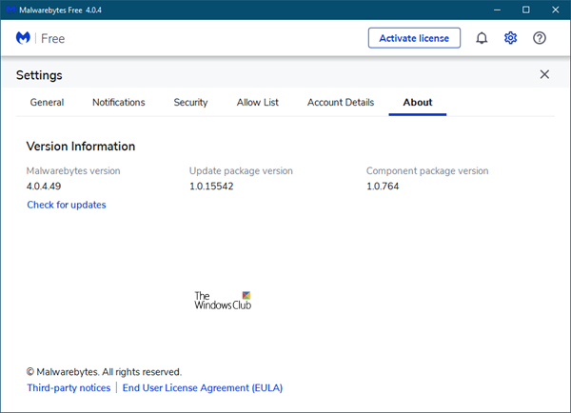
Task: Click the Version Information heading
Action: tap(81, 147)
